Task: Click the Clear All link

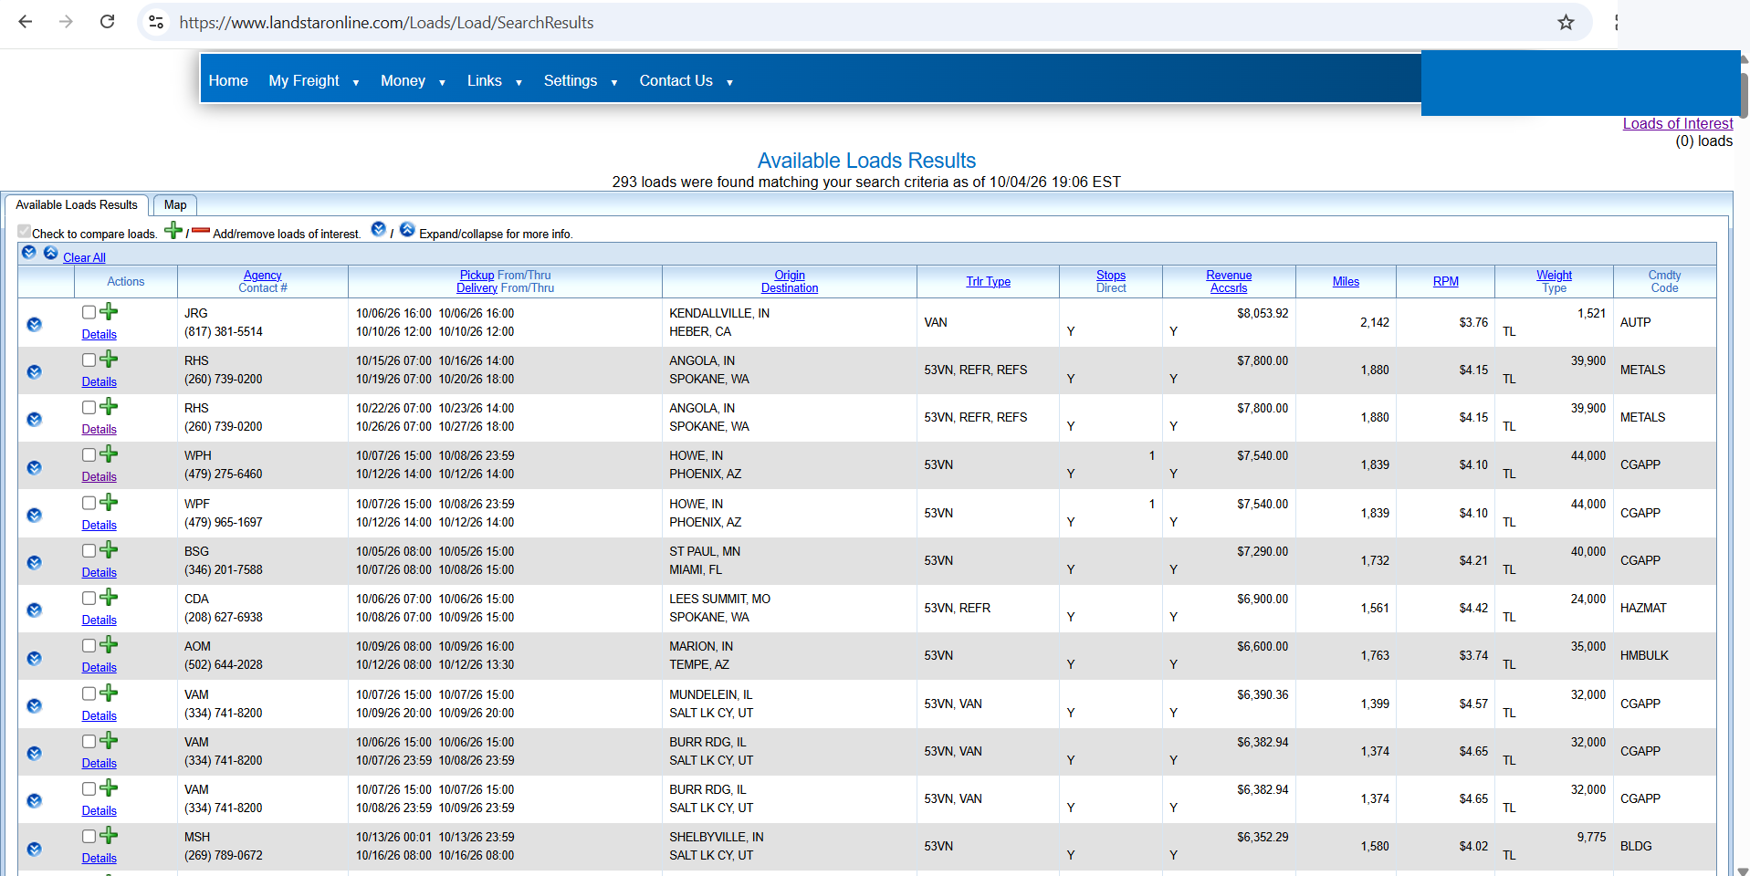Action: pyautogui.click(x=84, y=258)
